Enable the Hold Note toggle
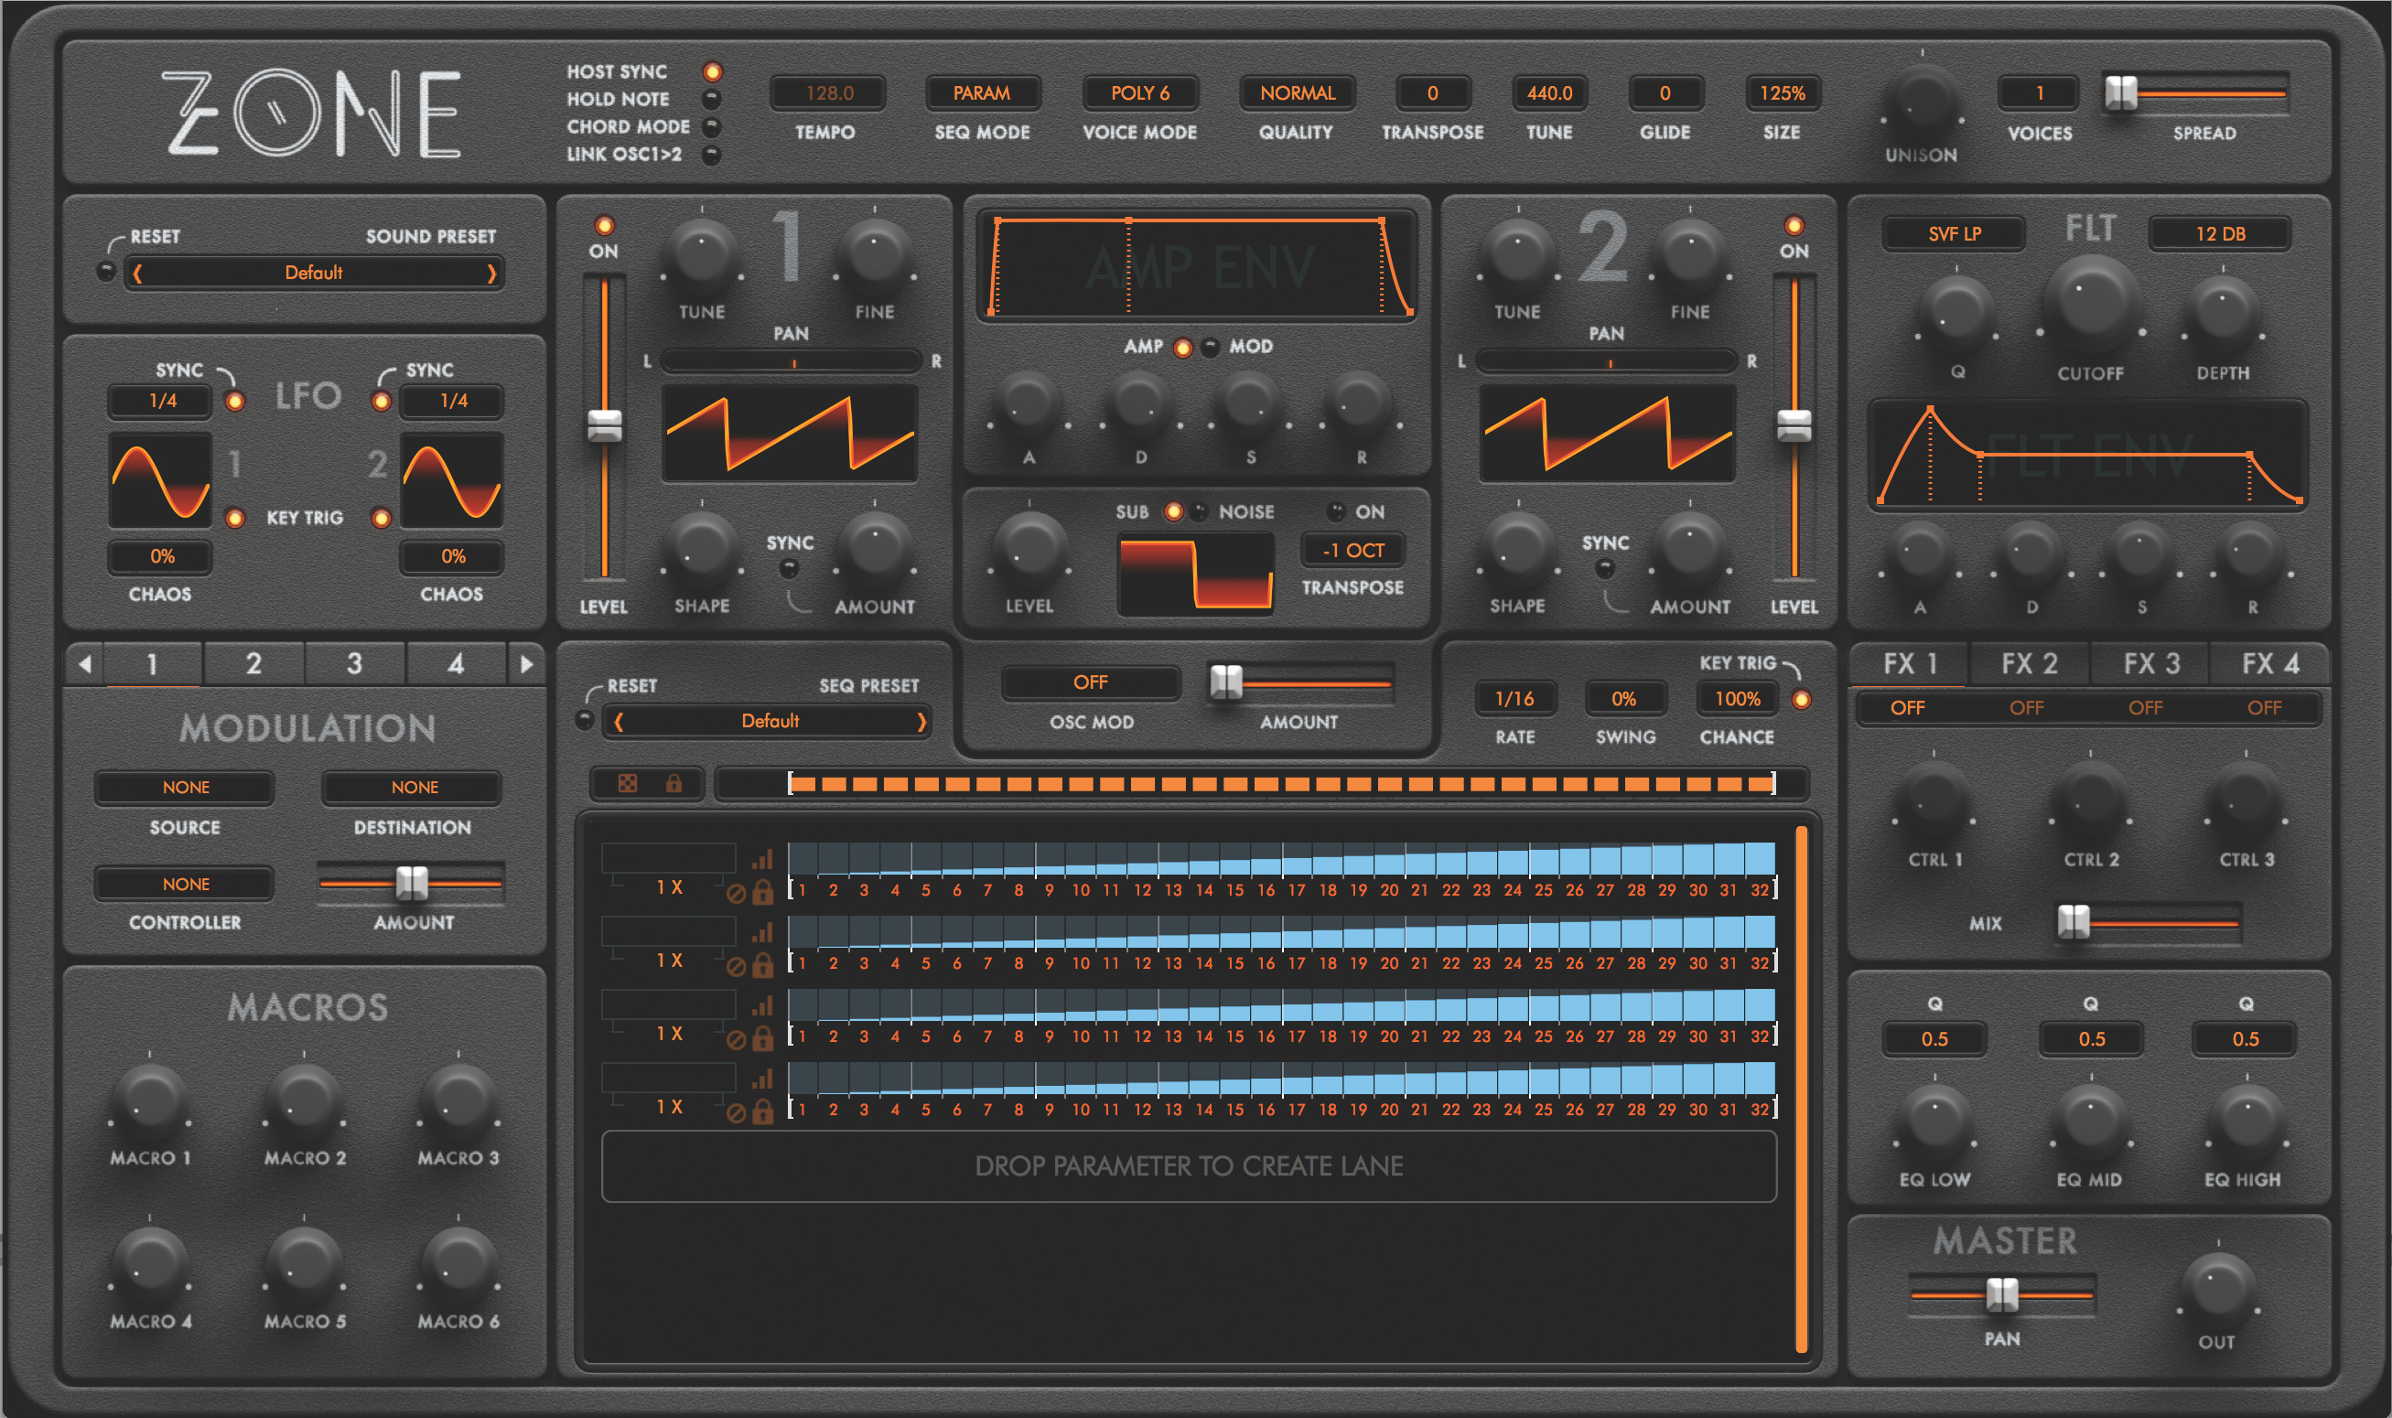 712,100
